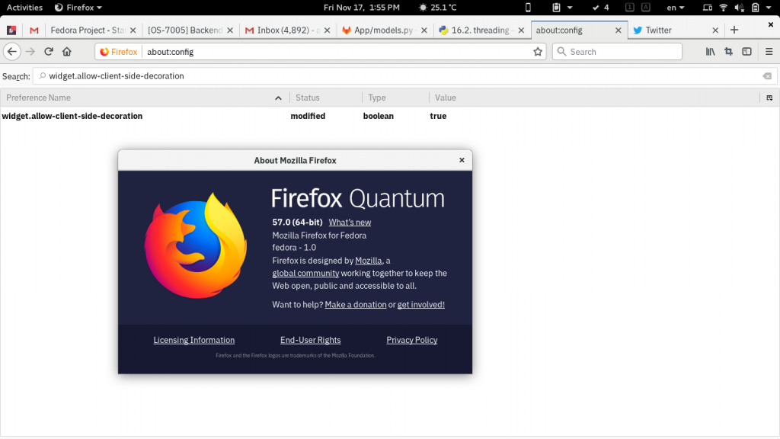Screen dimensions: 780x439
Task: Expand the system menu arrow beside the battery
Action: coord(769,8)
